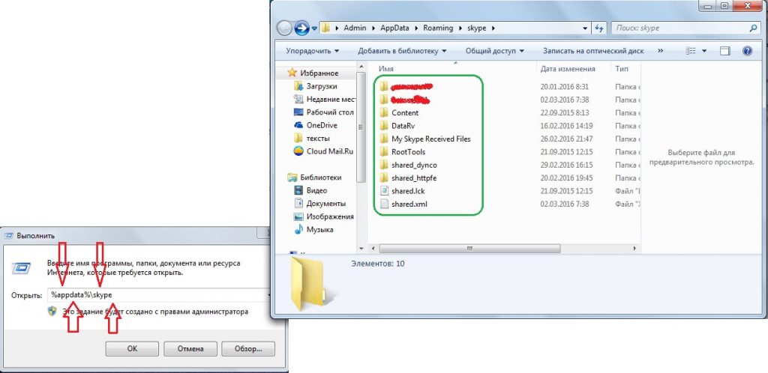Click OK in the Выполнить dialog
This screenshot has width=768, height=373.
coord(132,348)
